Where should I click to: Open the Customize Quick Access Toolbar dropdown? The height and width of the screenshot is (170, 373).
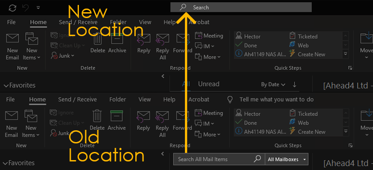tap(38, 8)
